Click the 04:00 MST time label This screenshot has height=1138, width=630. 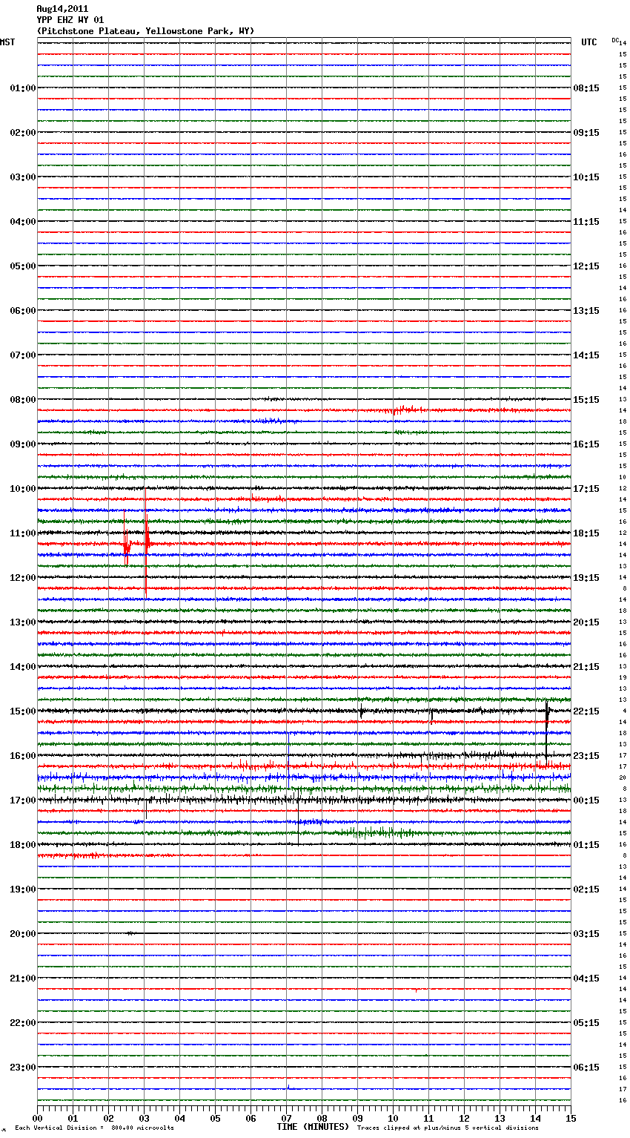click(23, 222)
